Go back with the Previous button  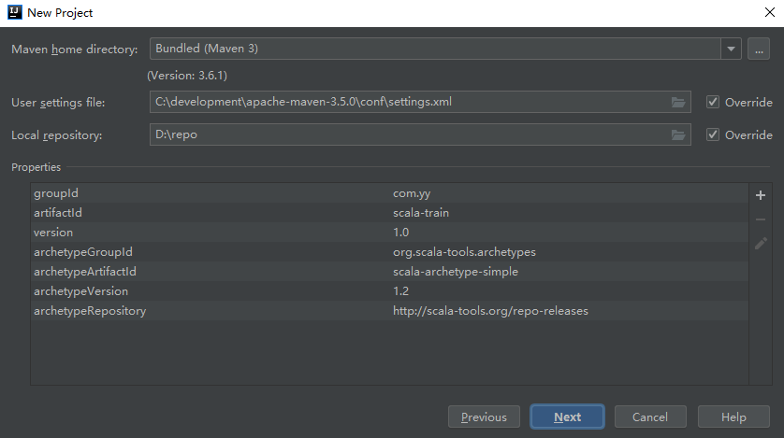484,417
